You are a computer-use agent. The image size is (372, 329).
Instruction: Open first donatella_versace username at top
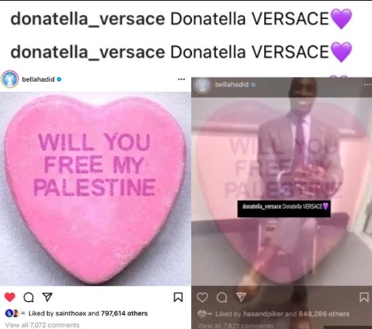coord(87,19)
